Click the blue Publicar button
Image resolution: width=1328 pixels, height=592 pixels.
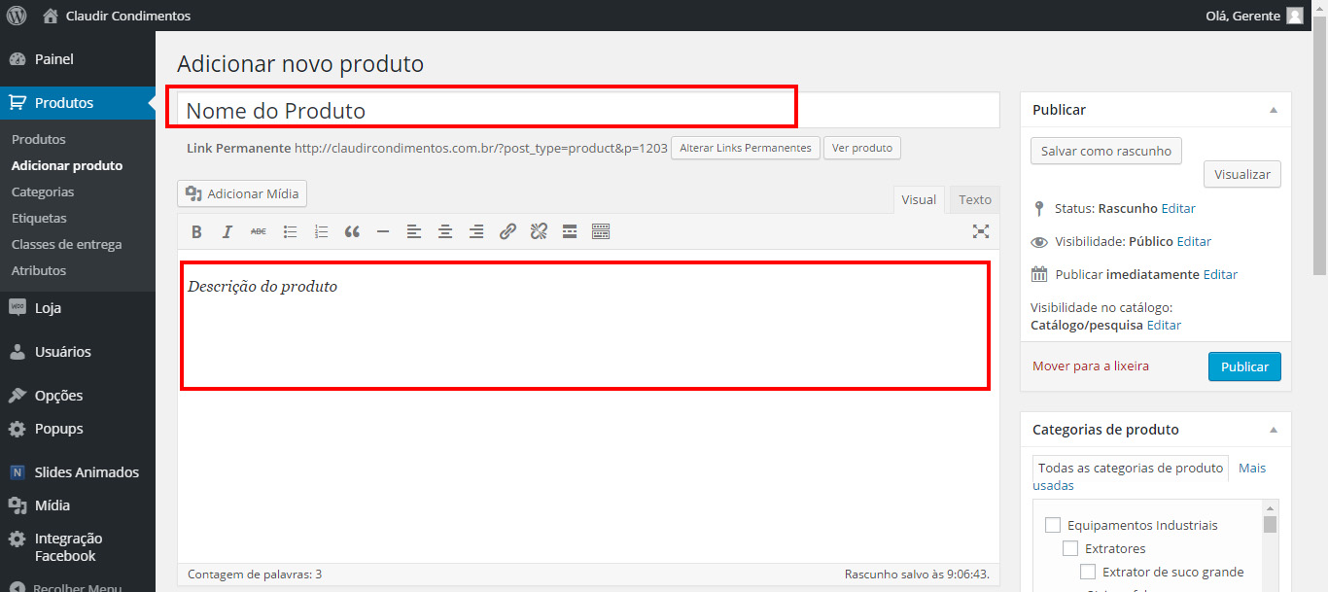click(x=1244, y=366)
